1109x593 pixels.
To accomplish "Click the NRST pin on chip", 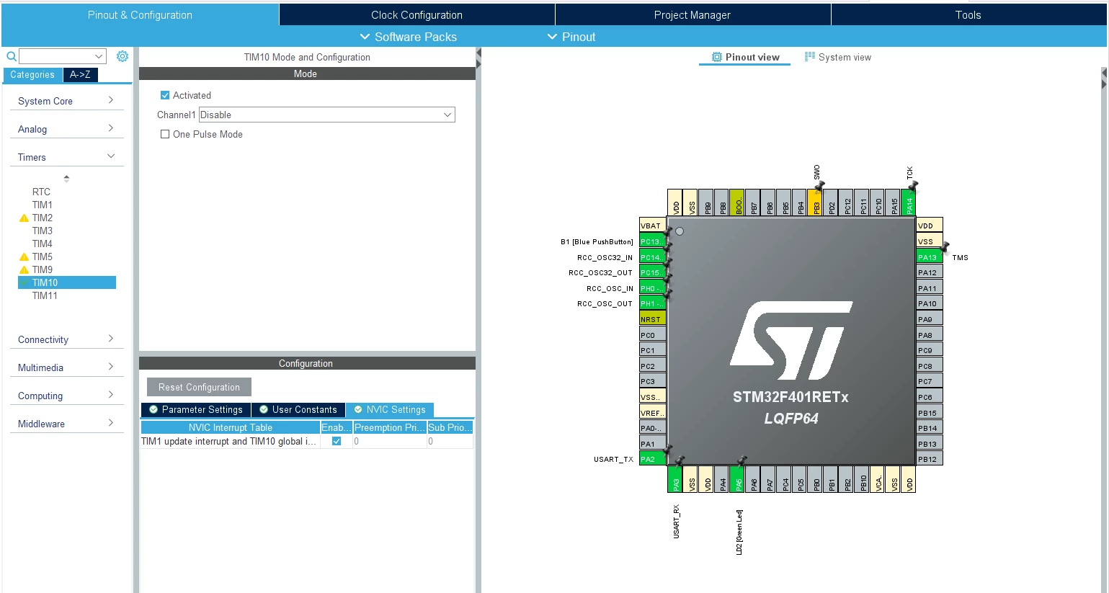I will point(652,319).
